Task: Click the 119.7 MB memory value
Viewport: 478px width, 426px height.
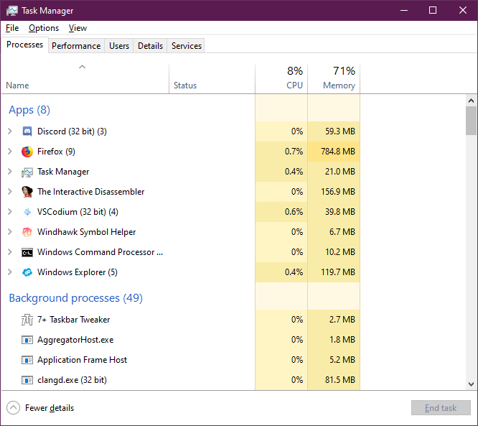Action: click(x=338, y=272)
